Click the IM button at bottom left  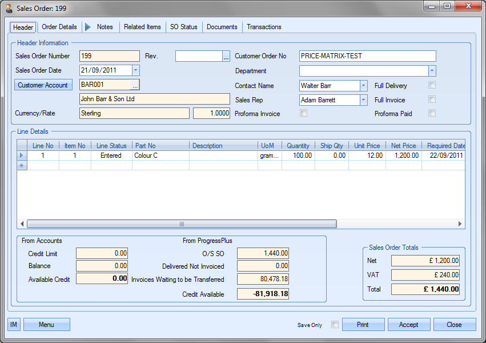click(14, 325)
